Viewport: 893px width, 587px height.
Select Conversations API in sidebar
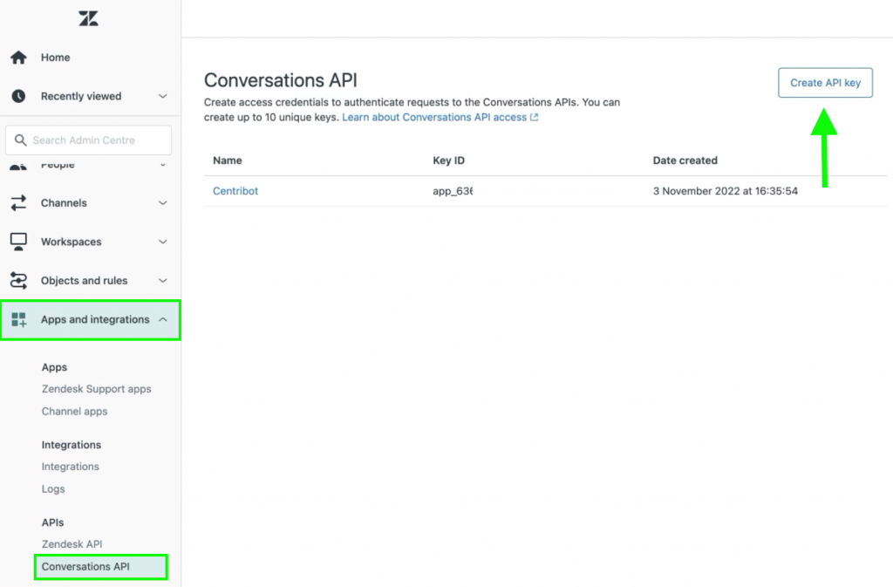[x=85, y=567]
